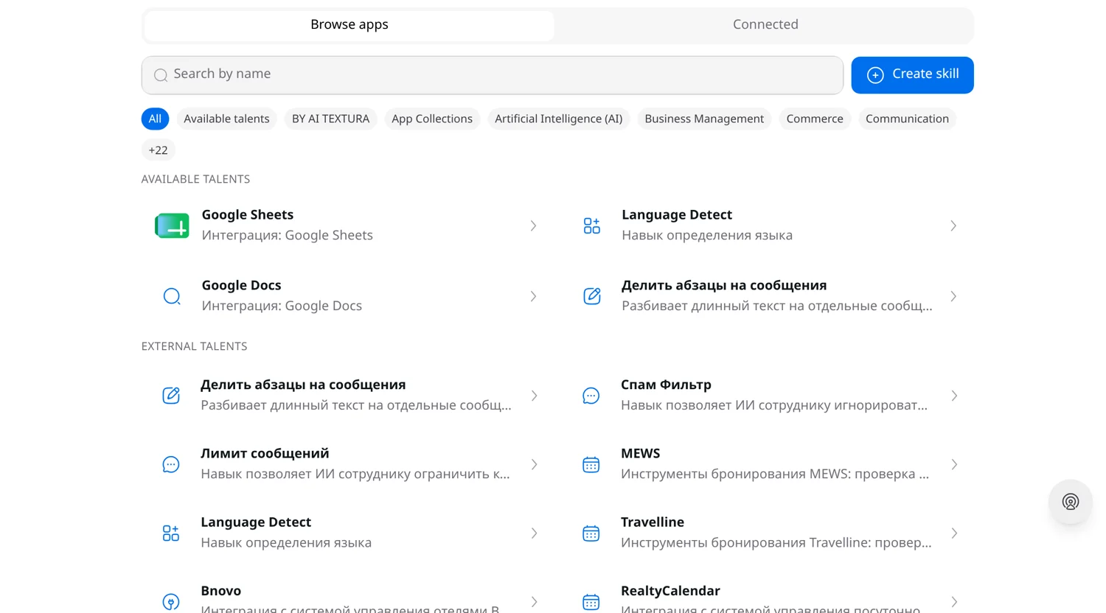Click the RealtyCalendar calendar icon
The height and width of the screenshot is (613, 1106).
tap(591, 602)
